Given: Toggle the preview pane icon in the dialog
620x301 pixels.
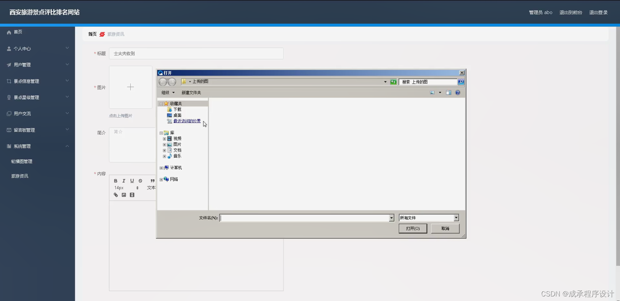Looking at the screenshot, I should point(449,93).
